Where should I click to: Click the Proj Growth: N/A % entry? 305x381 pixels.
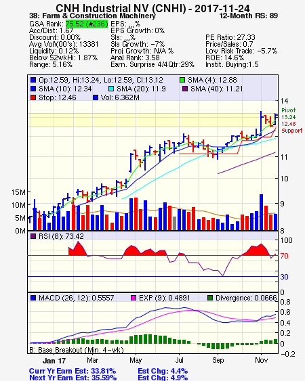click(142, 51)
